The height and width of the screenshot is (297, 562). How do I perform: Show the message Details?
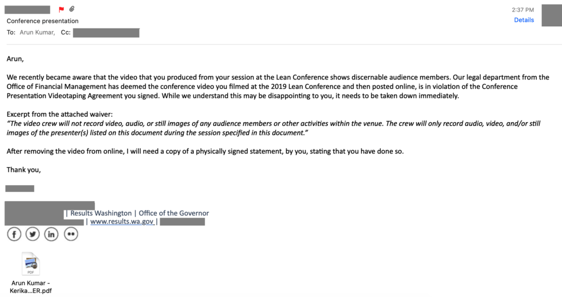click(x=524, y=20)
